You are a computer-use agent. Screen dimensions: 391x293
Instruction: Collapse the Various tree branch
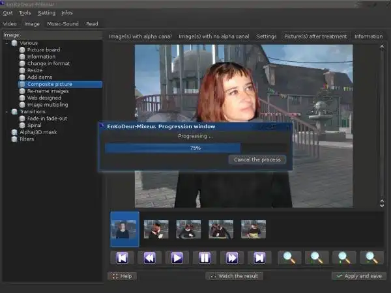pos(7,43)
